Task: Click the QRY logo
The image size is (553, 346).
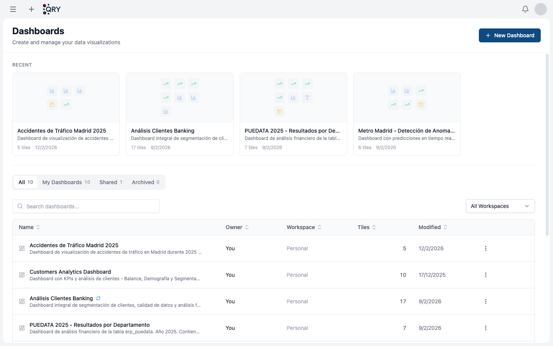Action: tap(52, 9)
